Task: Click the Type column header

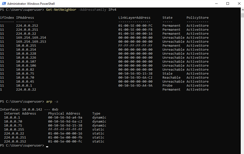Action: 96,114
